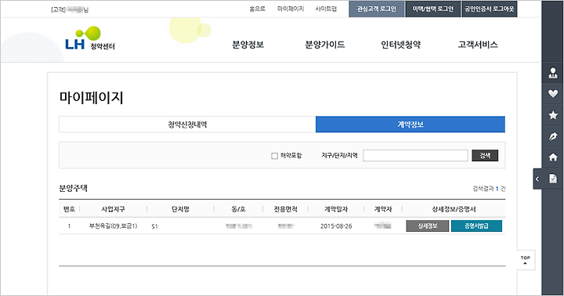Image resolution: width=564 pixels, height=296 pixels.
Task: Click the 상세정보/증명서 column header
Action: coord(454,209)
